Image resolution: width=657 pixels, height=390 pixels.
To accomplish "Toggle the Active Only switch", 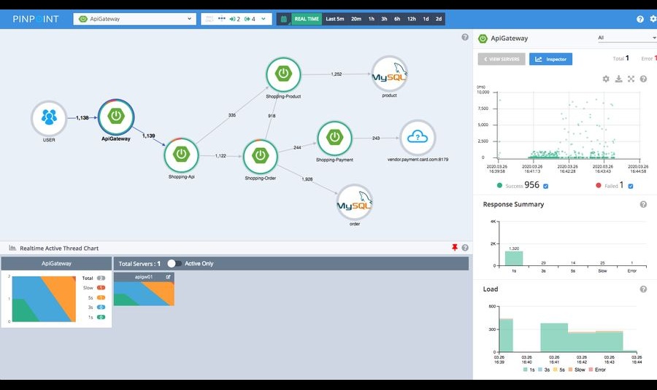I will click(x=174, y=264).
